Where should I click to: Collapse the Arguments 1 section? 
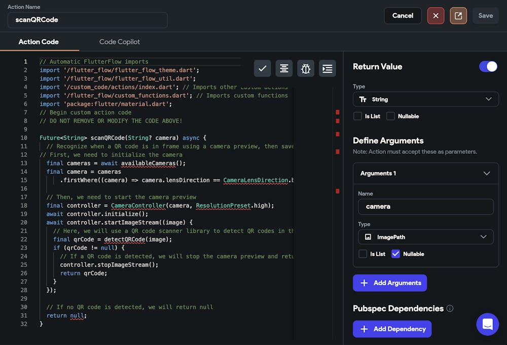pos(487,174)
